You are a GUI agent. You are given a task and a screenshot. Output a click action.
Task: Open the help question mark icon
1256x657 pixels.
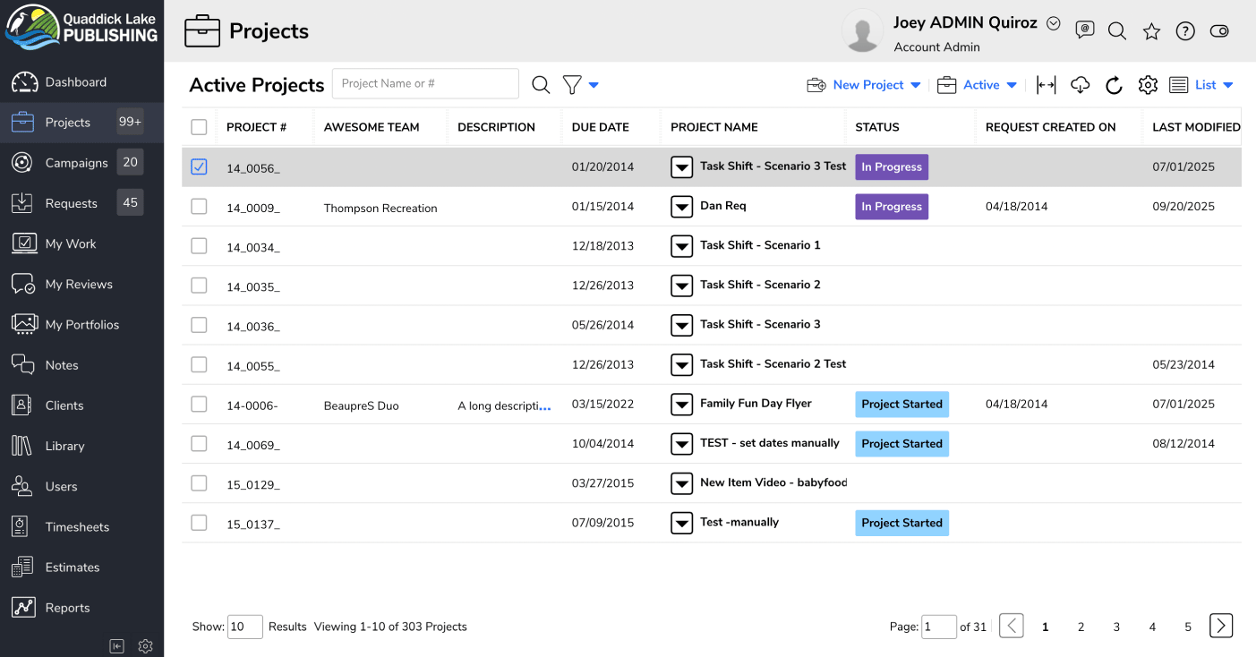[1185, 31]
